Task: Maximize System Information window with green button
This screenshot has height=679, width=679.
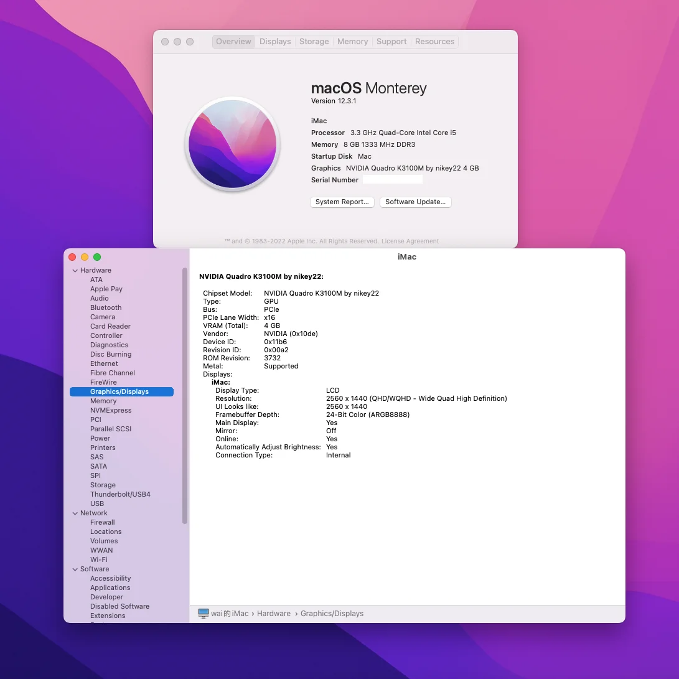Action: (x=98, y=257)
